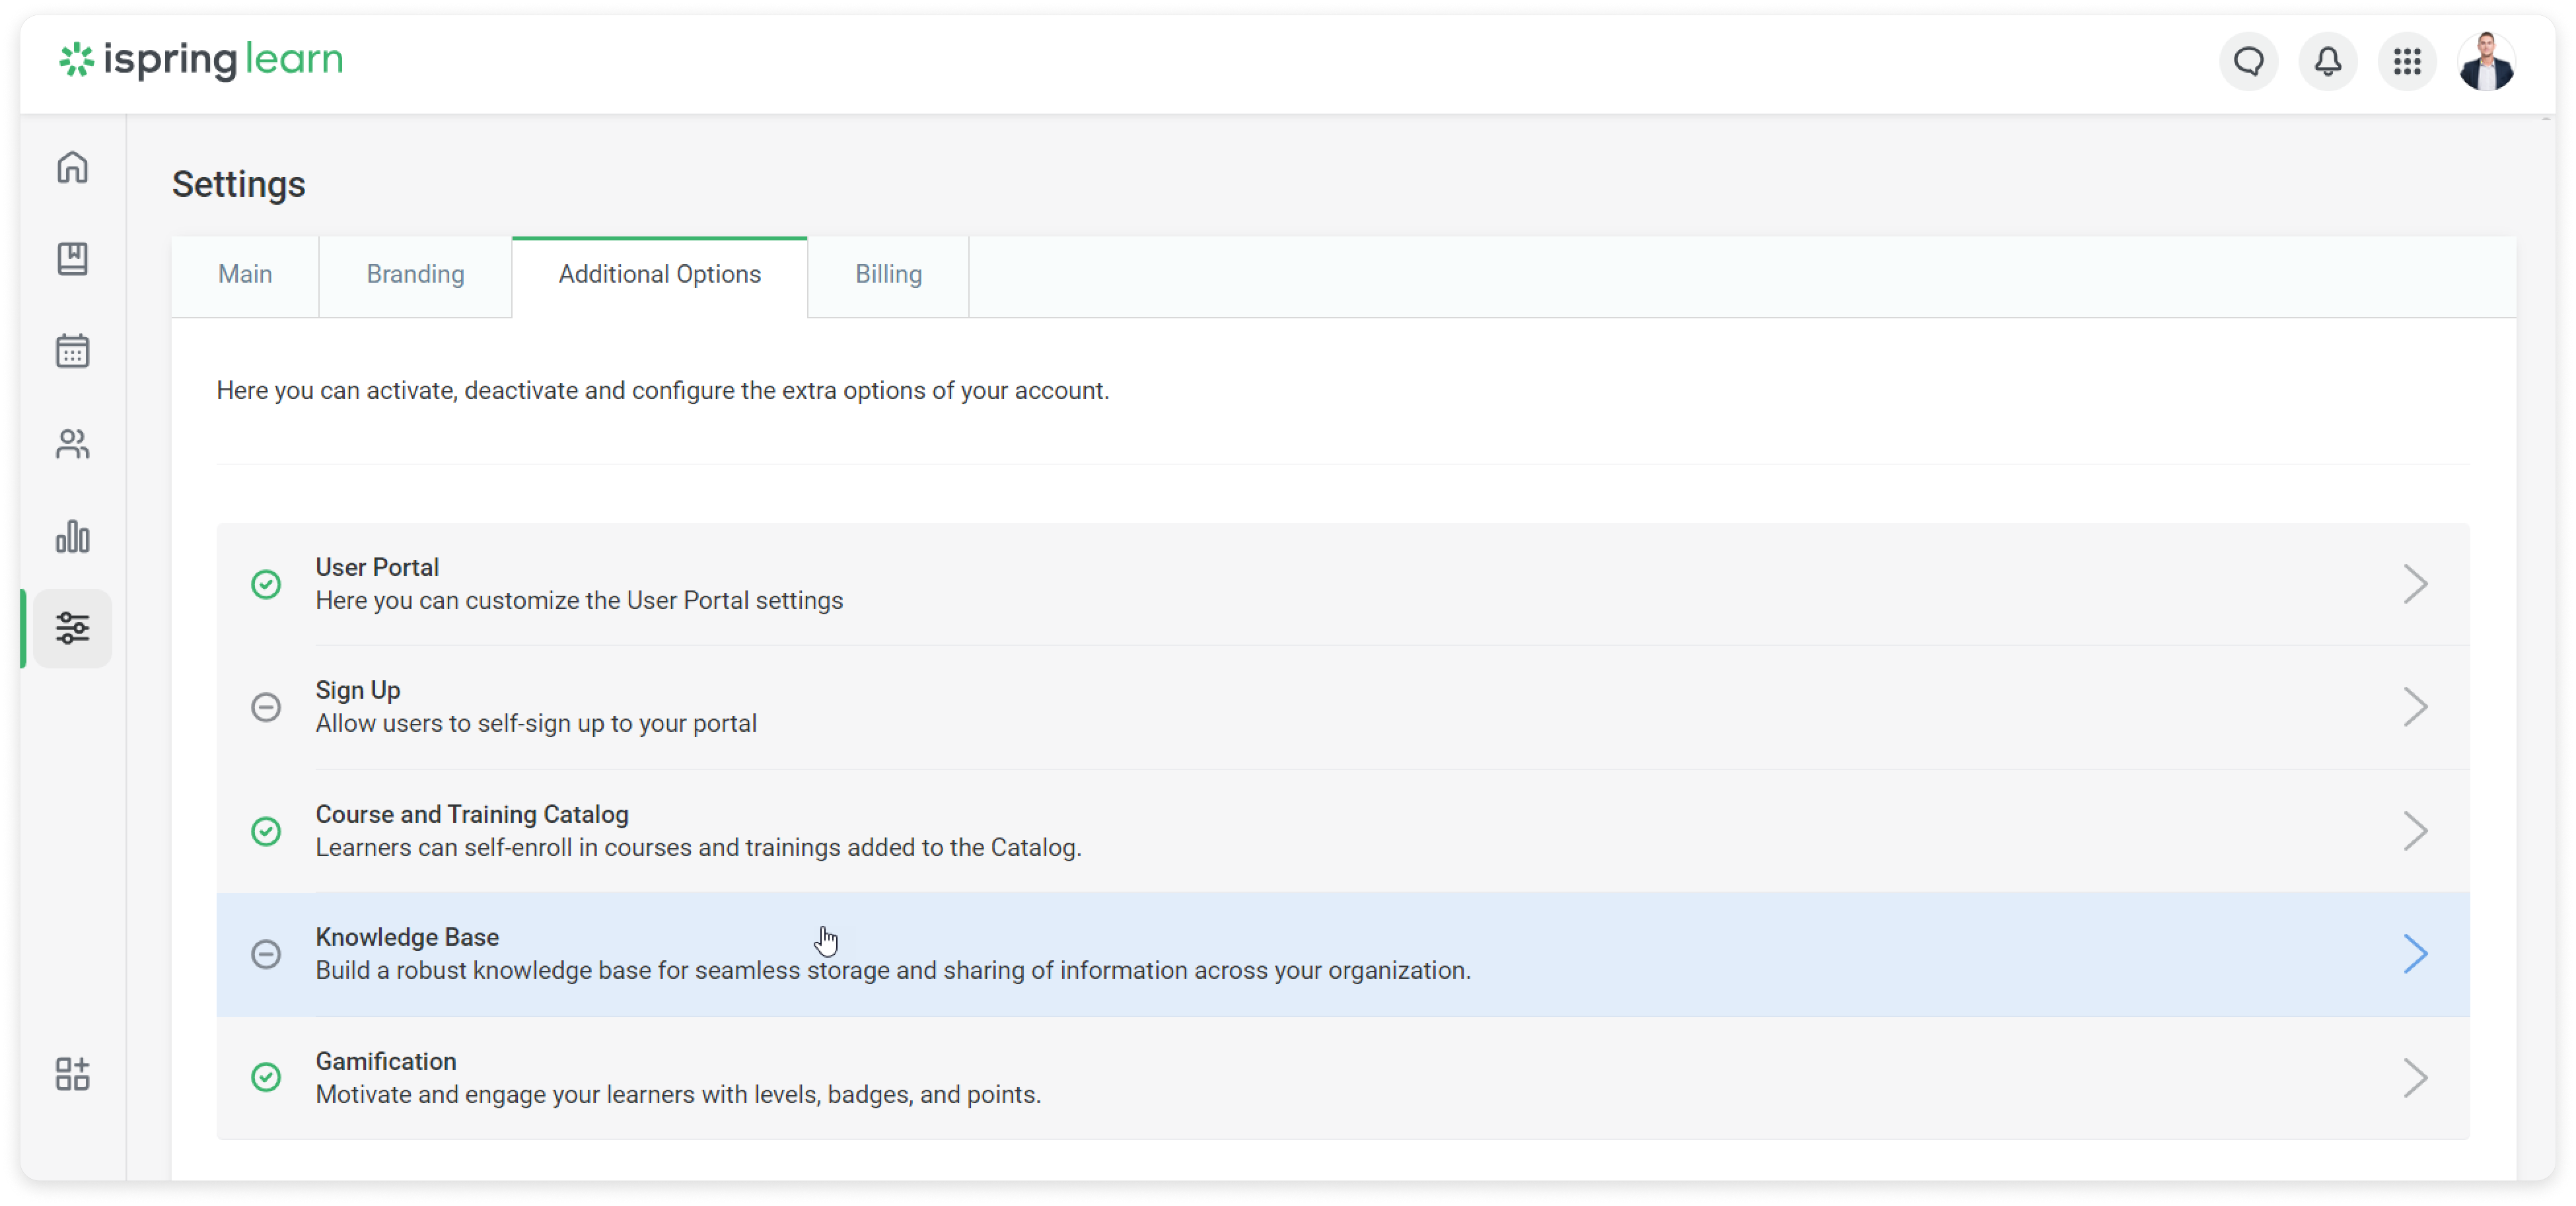Open the Gamification settings chevron
2576x1206 pixels.
[x=2417, y=1078]
